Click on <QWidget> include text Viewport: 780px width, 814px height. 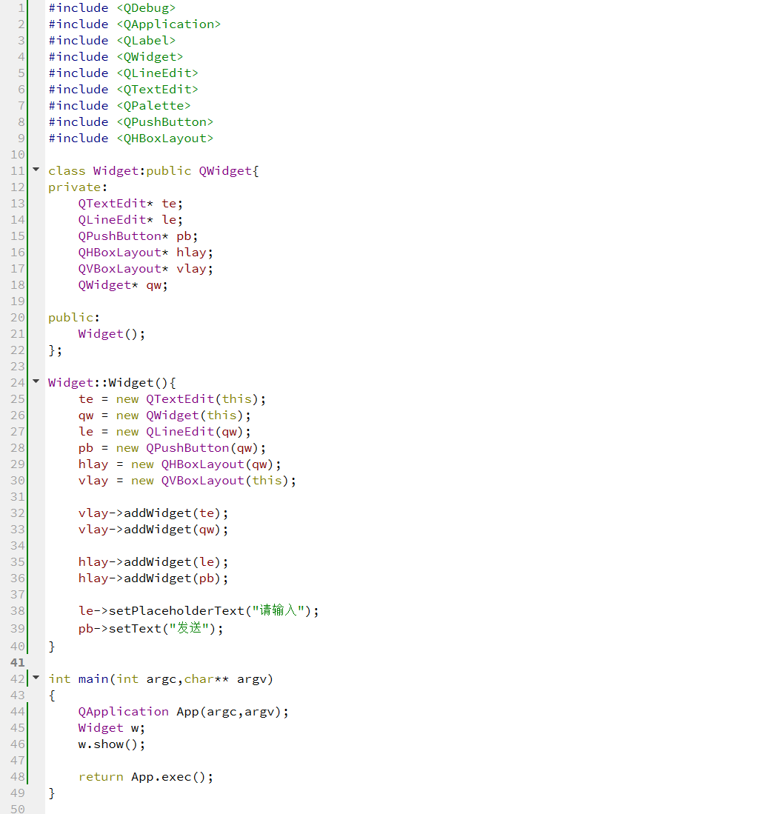click(150, 57)
